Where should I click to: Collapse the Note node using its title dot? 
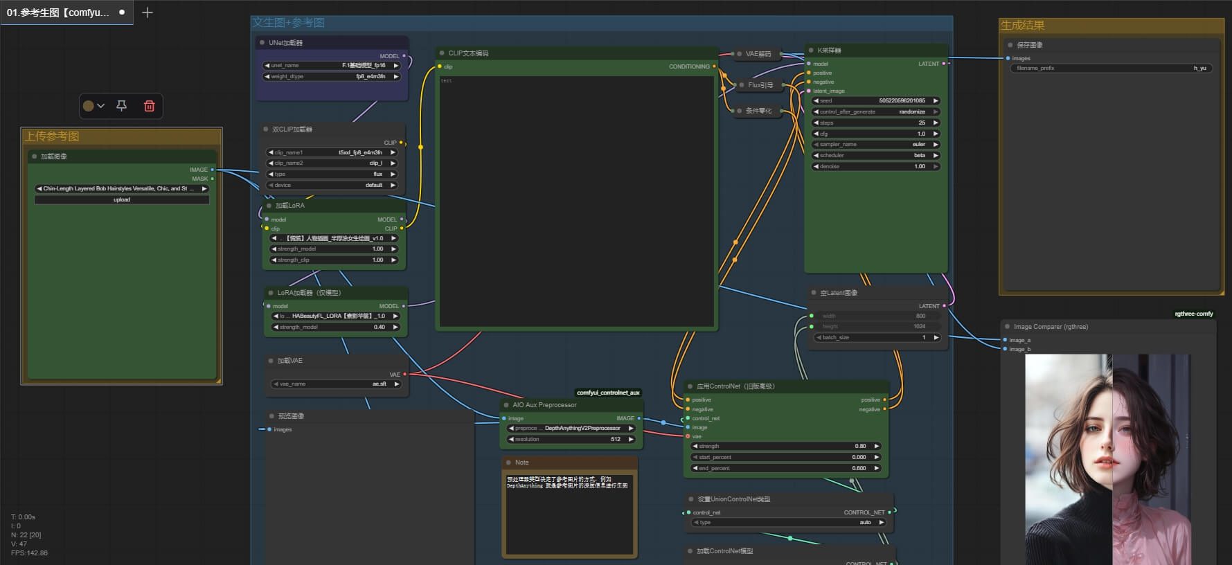point(509,463)
